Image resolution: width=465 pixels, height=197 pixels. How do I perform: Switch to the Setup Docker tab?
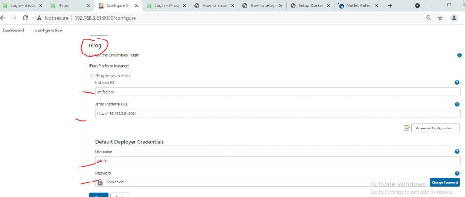[x=310, y=6]
